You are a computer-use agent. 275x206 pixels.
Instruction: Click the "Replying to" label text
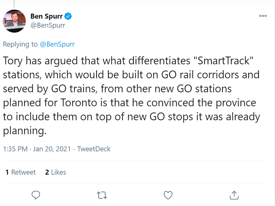point(20,44)
